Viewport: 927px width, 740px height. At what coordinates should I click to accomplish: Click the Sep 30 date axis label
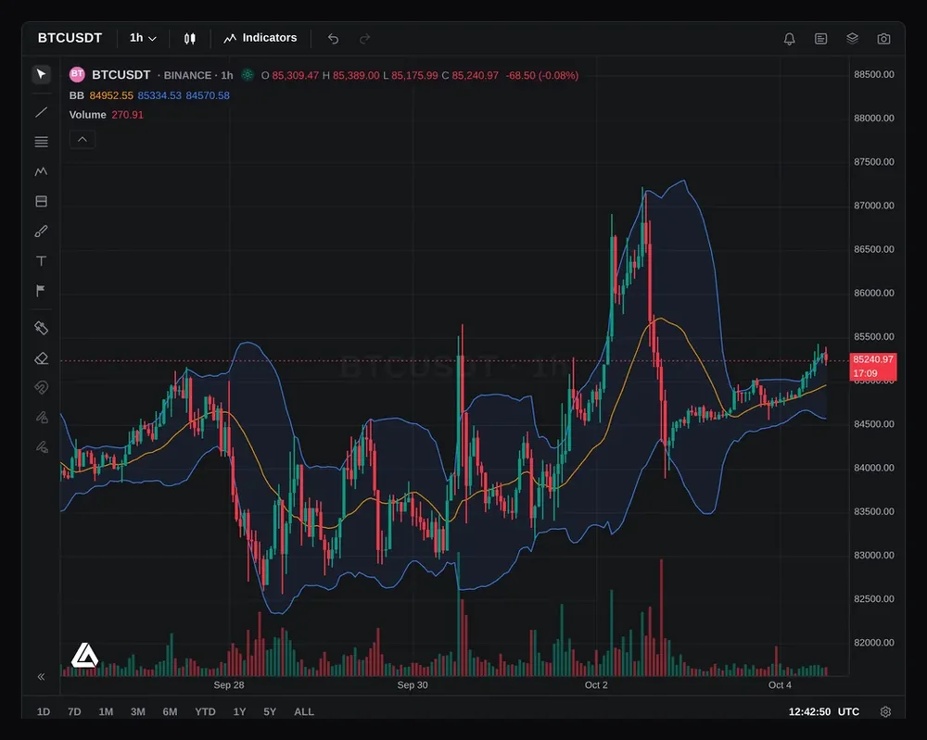click(x=413, y=685)
